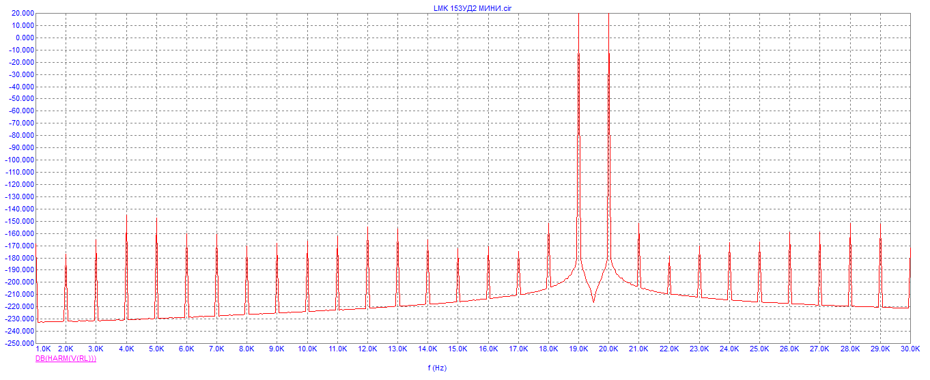This screenshot has width=930, height=380.
Task: Click the 20.000 value on Y axis
Action: [23, 14]
